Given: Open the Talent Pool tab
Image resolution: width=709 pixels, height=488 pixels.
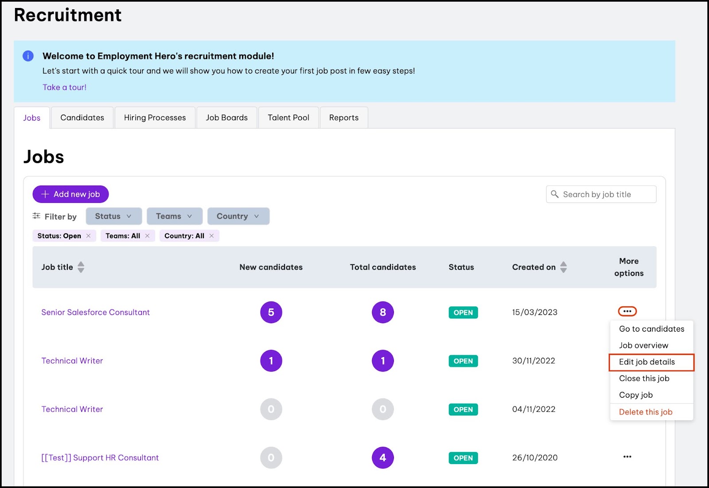Looking at the screenshot, I should coord(288,118).
